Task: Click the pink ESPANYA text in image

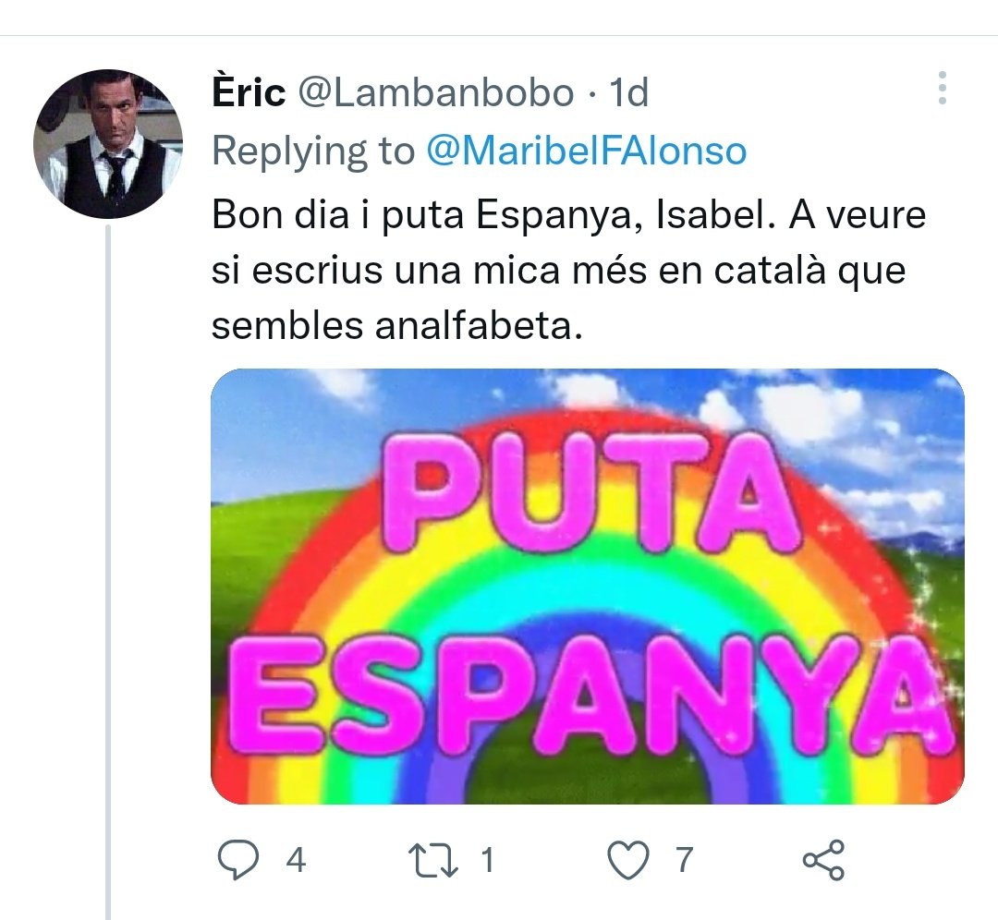Action: [589, 692]
